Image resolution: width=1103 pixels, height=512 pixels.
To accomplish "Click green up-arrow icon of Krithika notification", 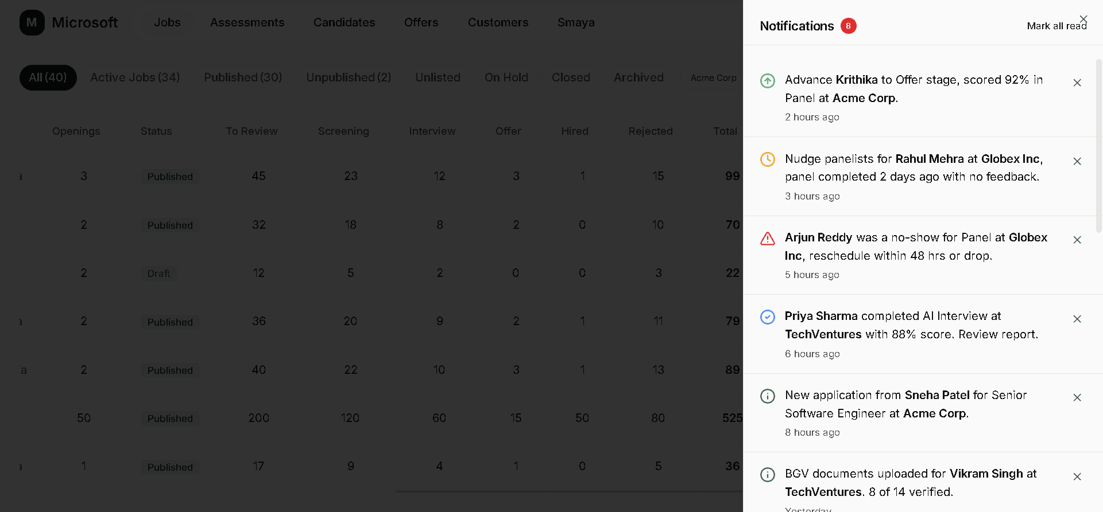I will pyautogui.click(x=767, y=80).
